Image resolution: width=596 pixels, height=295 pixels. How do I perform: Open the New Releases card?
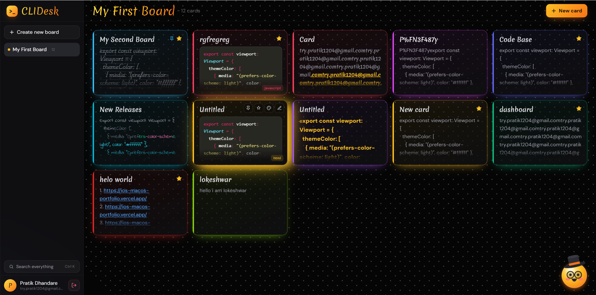[x=140, y=133]
